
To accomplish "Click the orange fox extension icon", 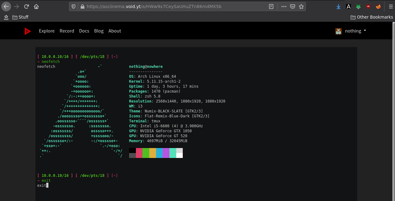I will pyautogui.click(x=378, y=6).
